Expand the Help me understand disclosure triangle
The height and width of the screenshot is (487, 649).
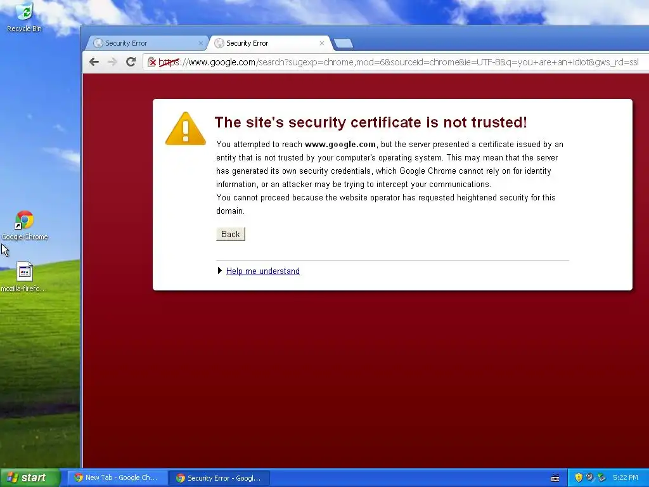[220, 271]
